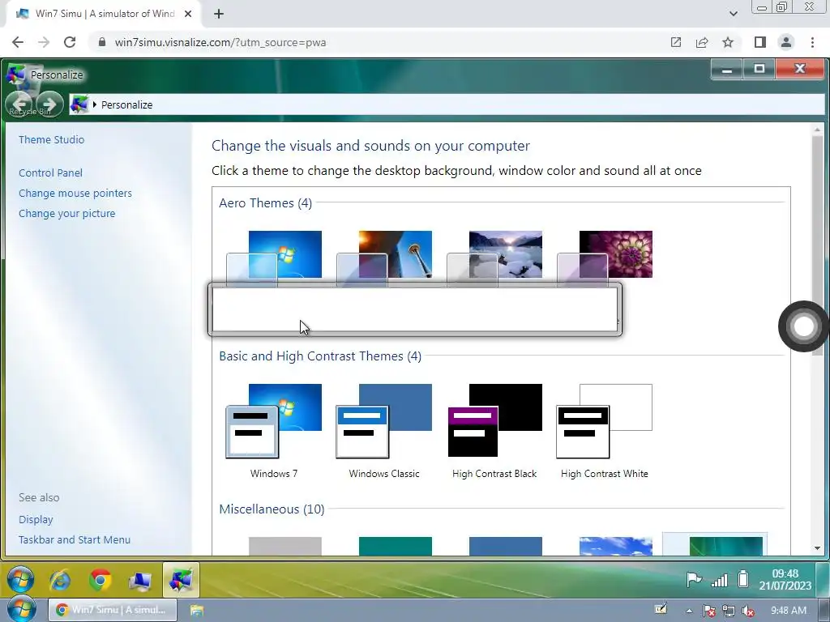
Task: Click the network signal bars icon
Action: pyautogui.click(x=720, y=580)
